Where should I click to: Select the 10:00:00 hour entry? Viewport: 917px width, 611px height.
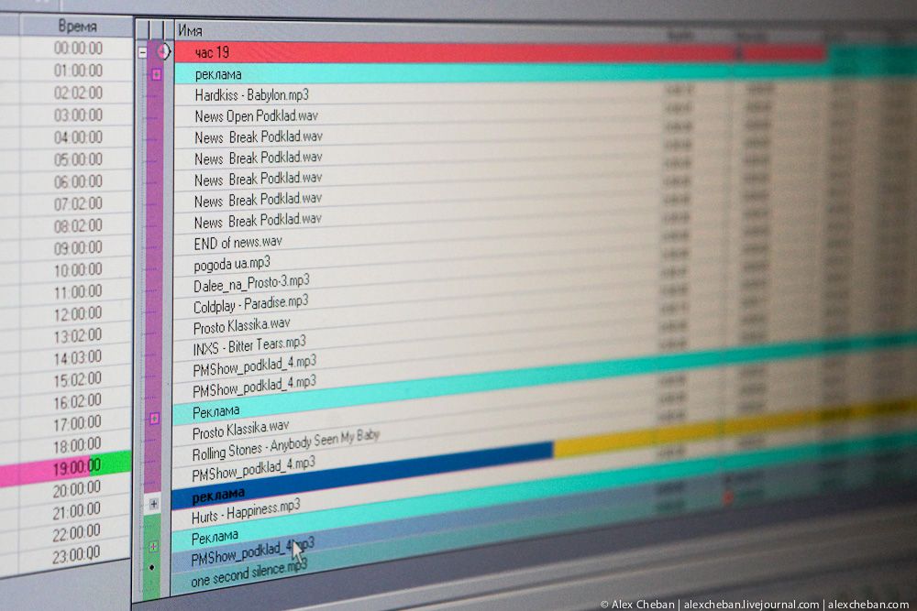(x=78, y=269)
